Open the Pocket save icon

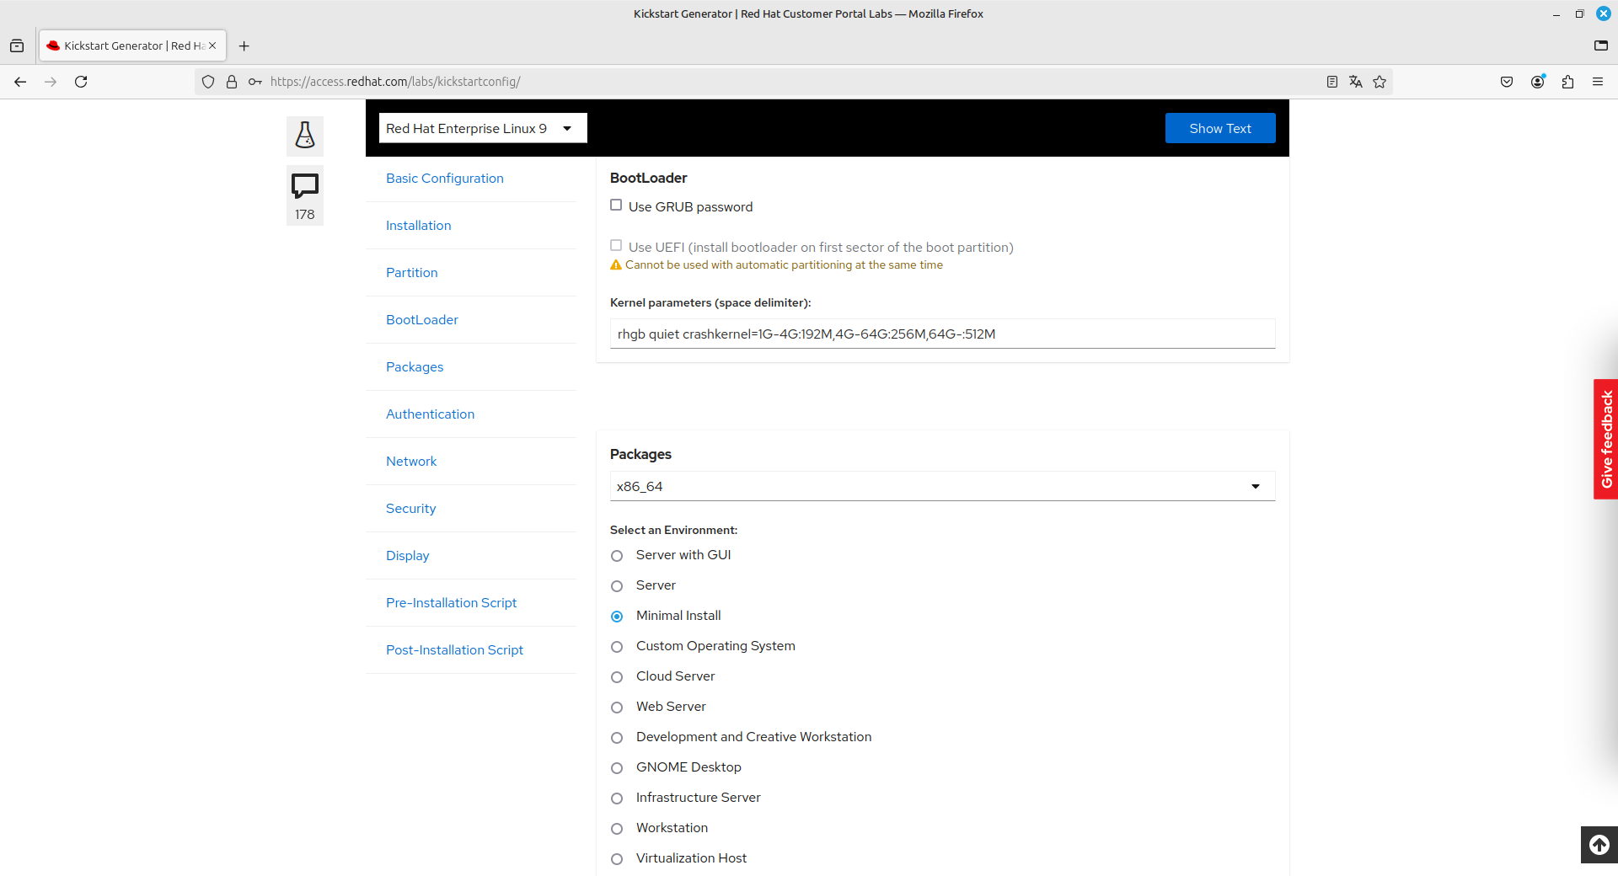pos(1507,82)
